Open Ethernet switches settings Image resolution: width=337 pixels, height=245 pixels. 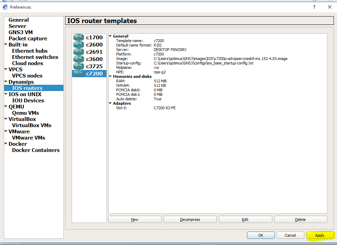click(x=35, y=57)
